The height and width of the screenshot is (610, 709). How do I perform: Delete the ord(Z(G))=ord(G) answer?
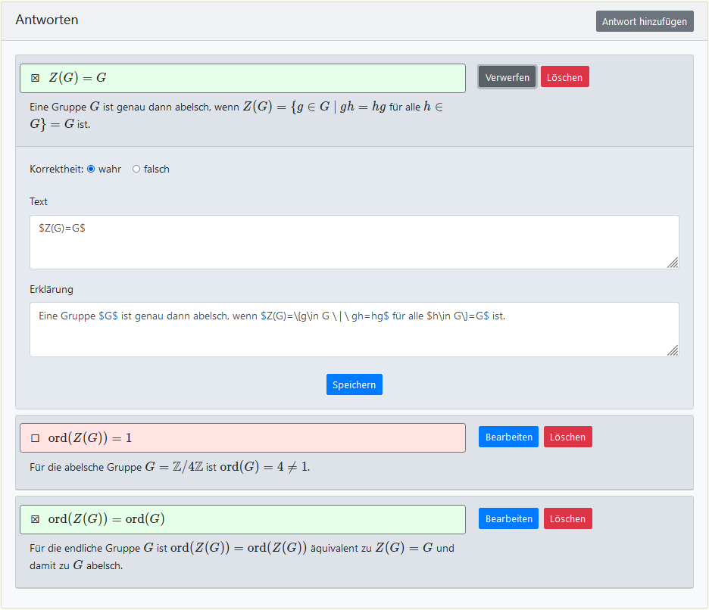[567, 518]
